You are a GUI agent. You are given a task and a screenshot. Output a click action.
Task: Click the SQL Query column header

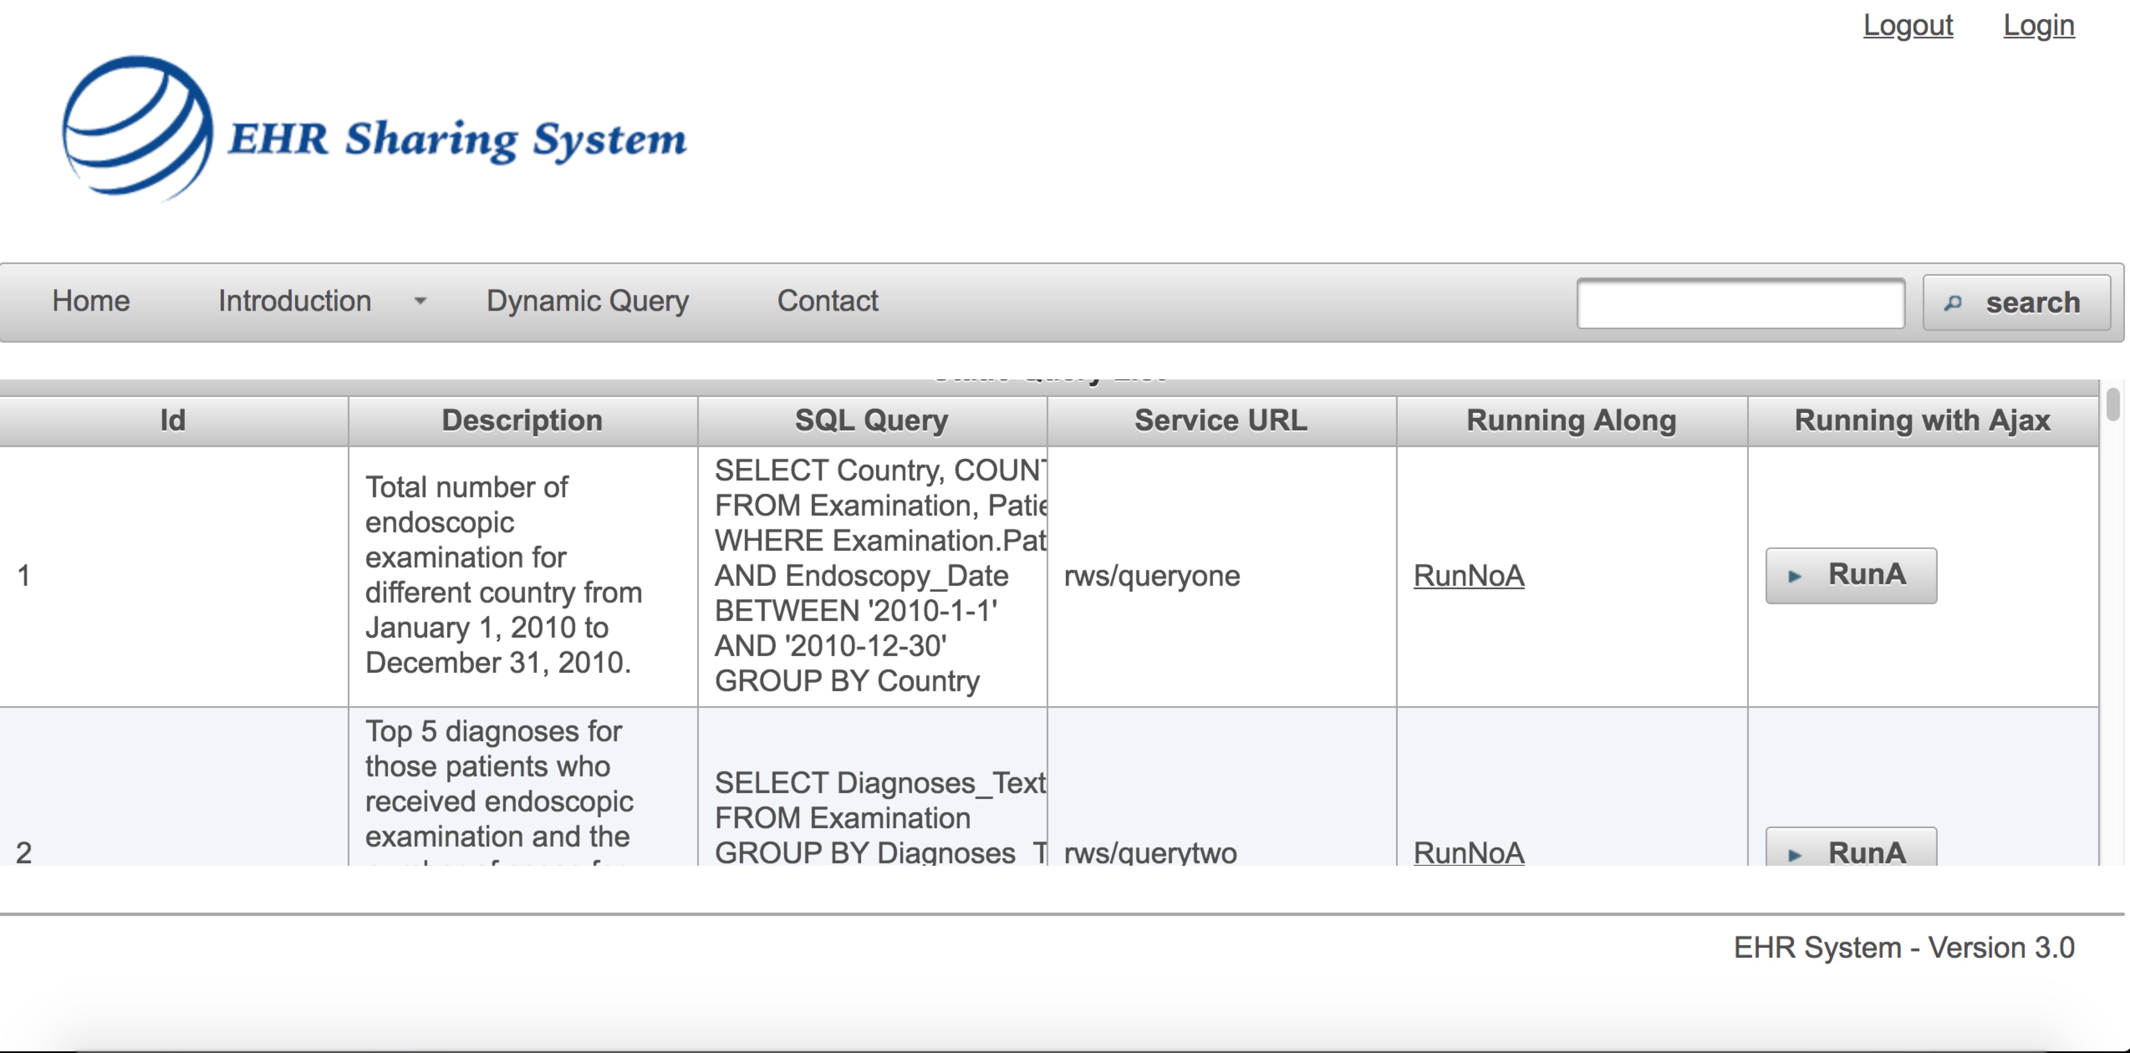[872, 420]
